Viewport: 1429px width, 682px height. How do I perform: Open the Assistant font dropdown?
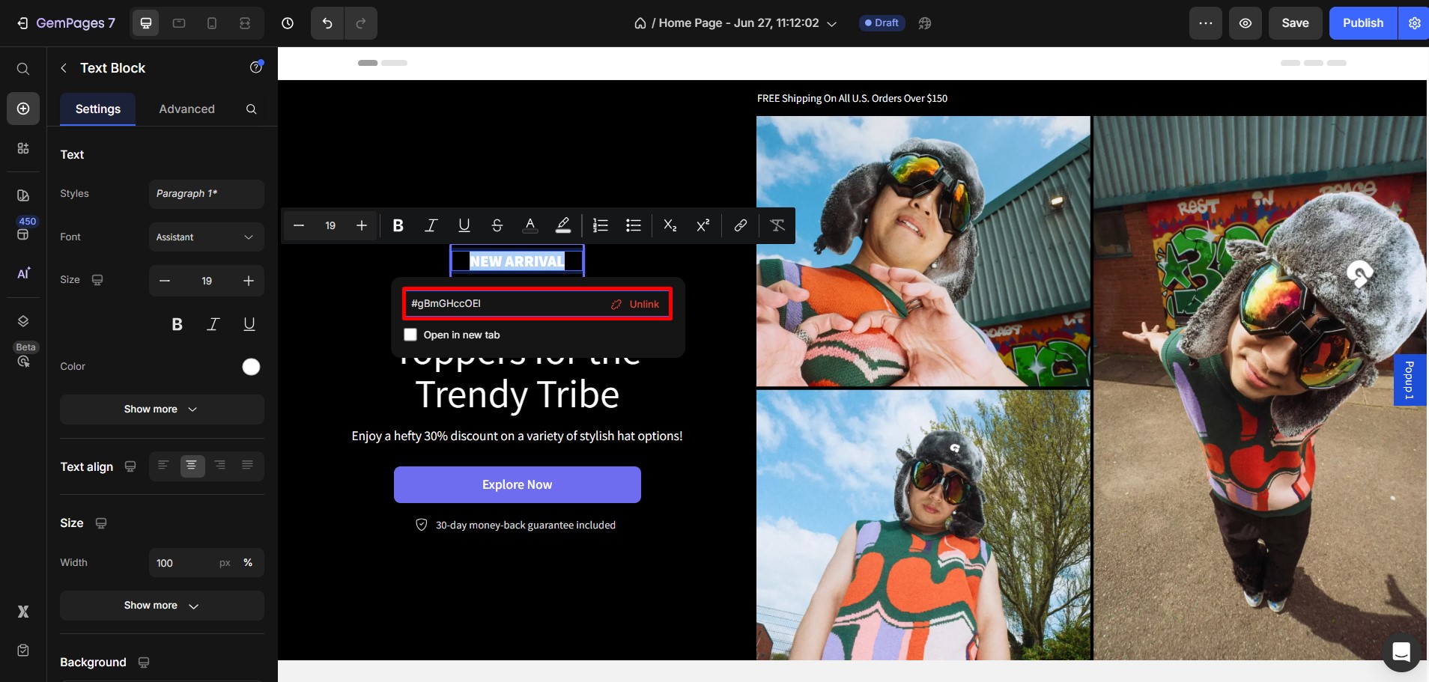pos(206,237)
